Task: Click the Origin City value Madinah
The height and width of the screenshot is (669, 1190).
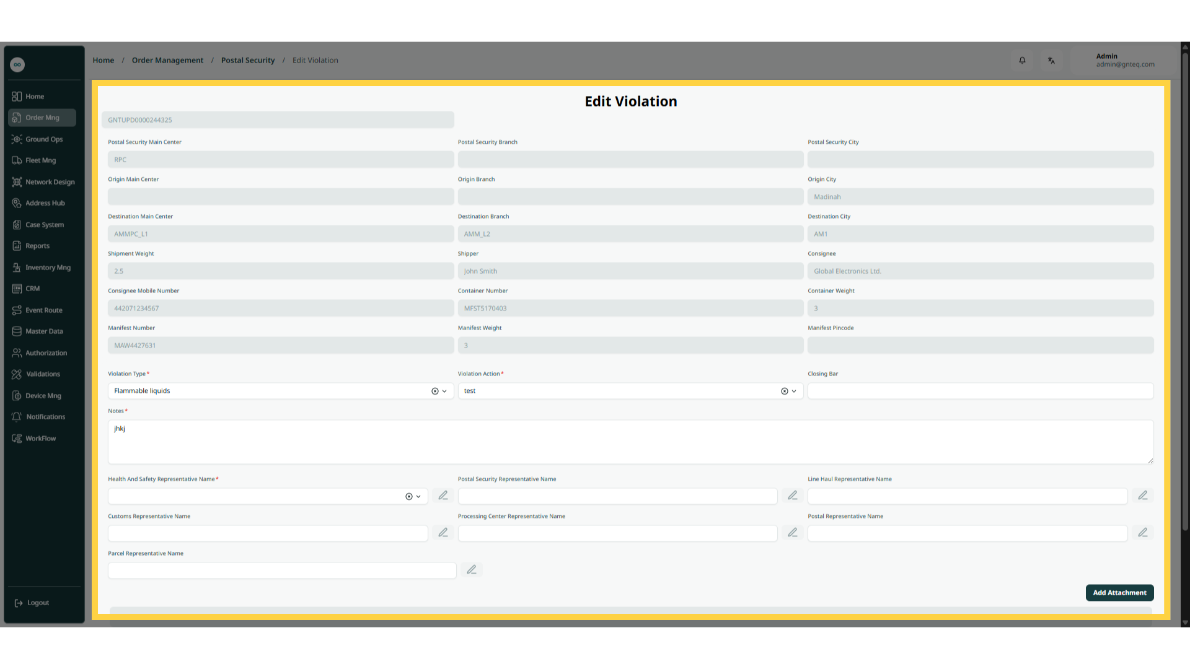Action: click(x=827, y=197)
